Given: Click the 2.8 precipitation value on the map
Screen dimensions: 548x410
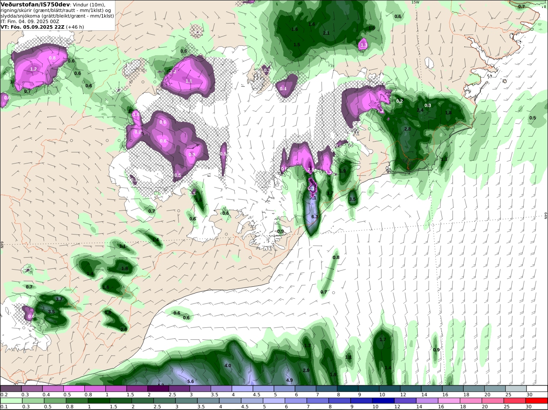Looking at the screenshot, I should coord(408,129).
